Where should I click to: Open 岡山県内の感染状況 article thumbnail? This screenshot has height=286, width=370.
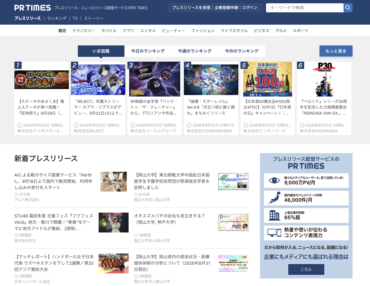coord(233,263)
